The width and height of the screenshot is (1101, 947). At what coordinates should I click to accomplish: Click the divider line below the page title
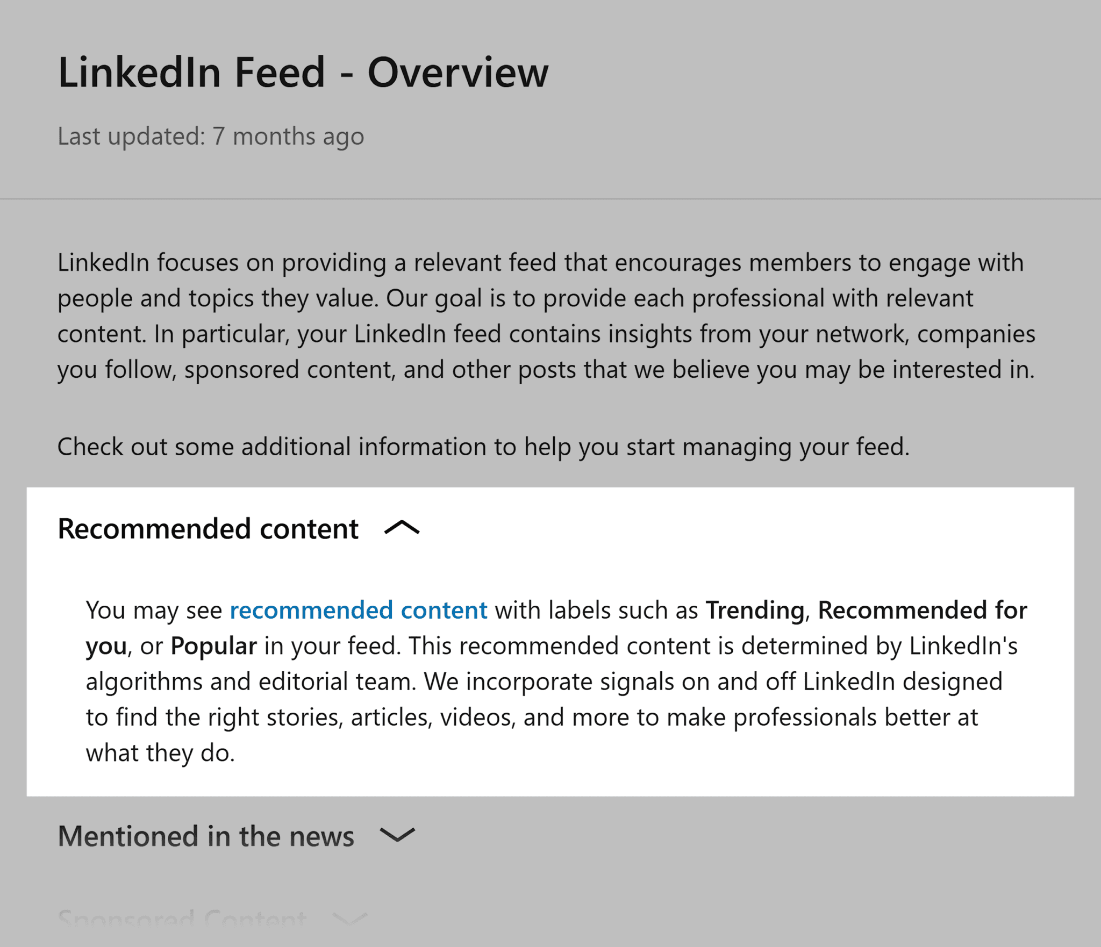pyautogui.click(x=550, y=199)
